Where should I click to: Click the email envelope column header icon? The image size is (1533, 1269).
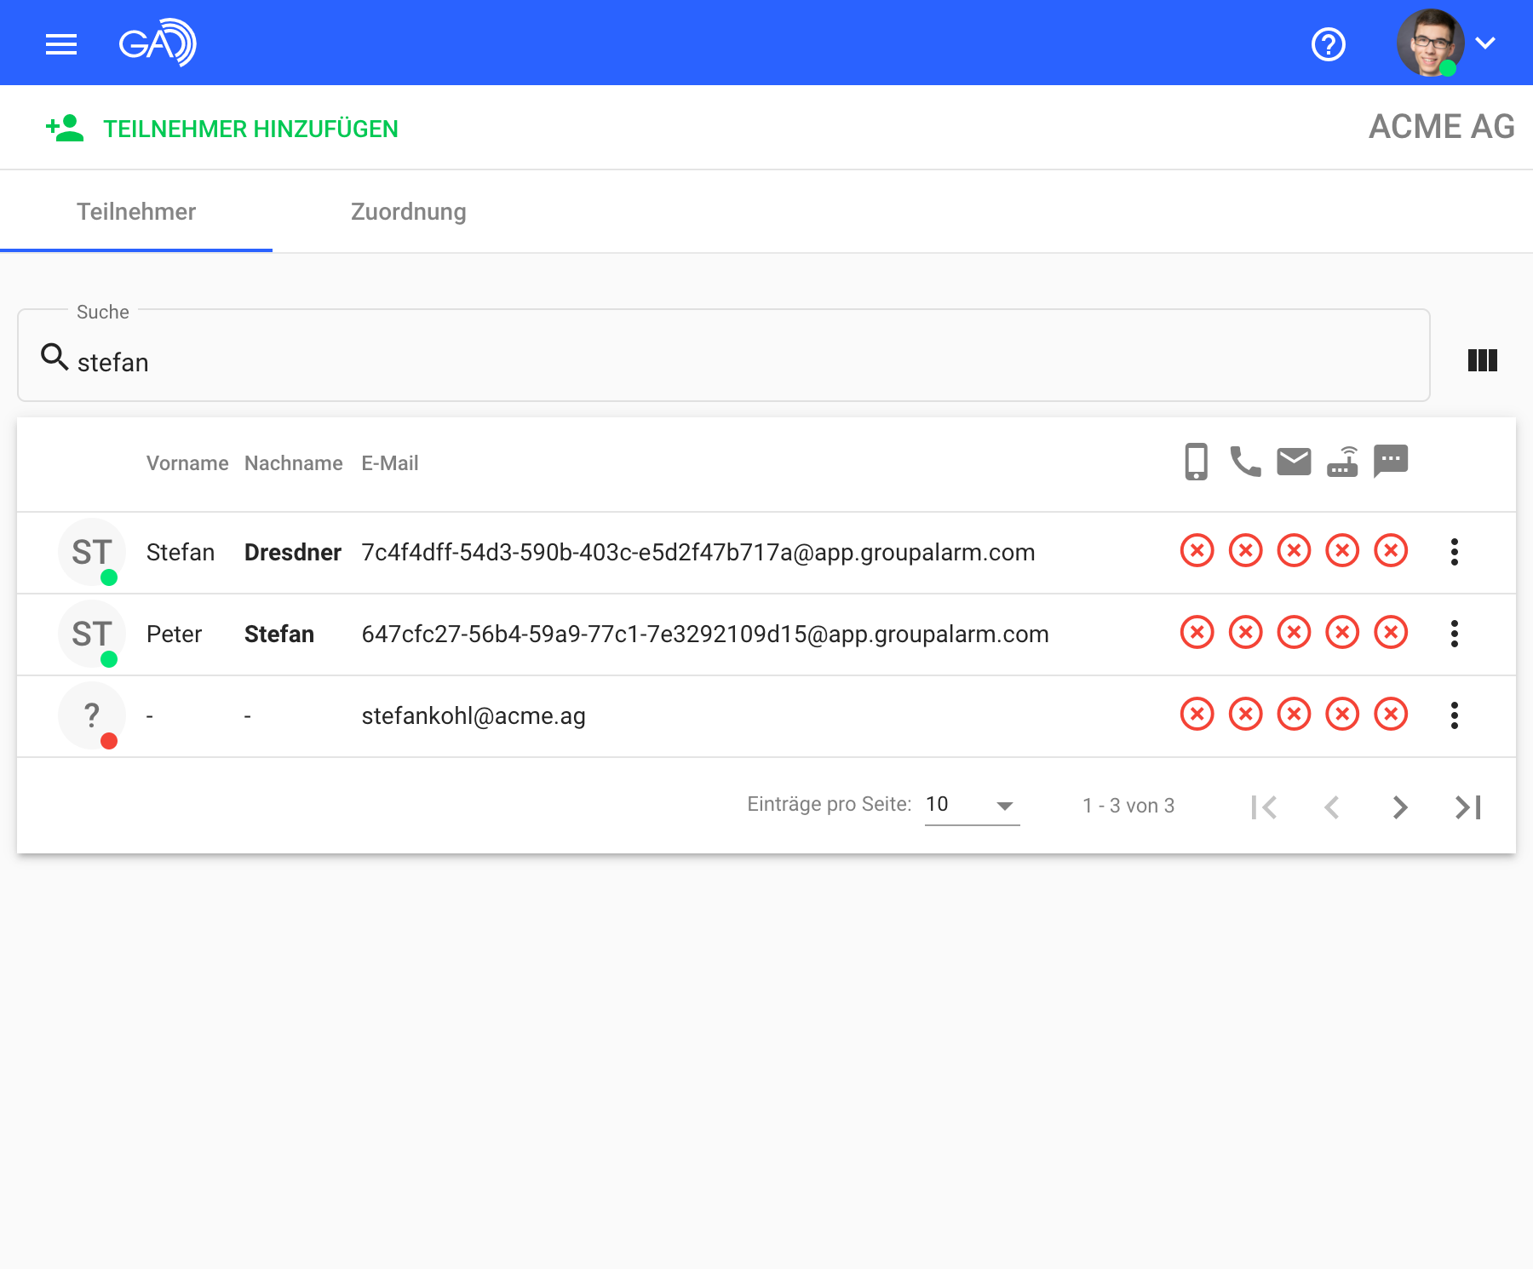1294,462
